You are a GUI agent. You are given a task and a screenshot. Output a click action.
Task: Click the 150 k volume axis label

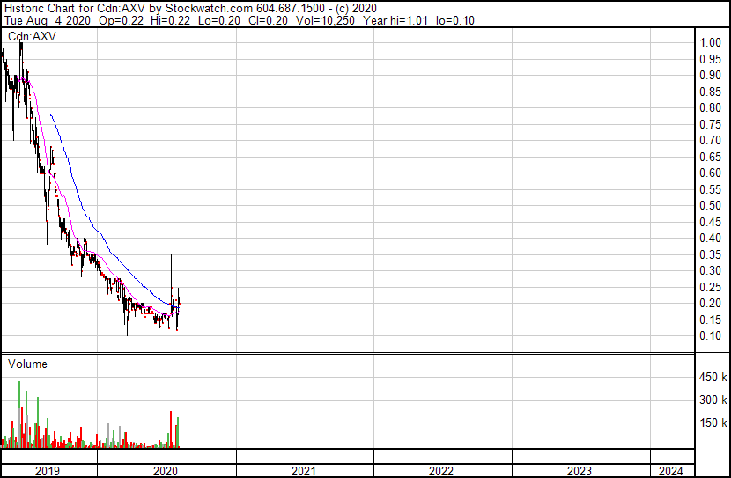pos(713,423)
